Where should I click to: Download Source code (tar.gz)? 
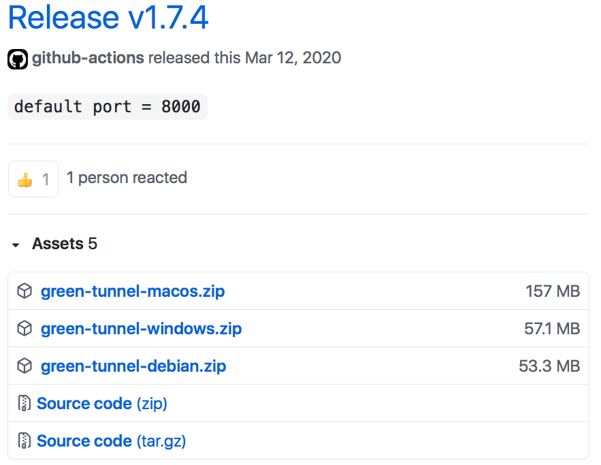coord(111,441)
